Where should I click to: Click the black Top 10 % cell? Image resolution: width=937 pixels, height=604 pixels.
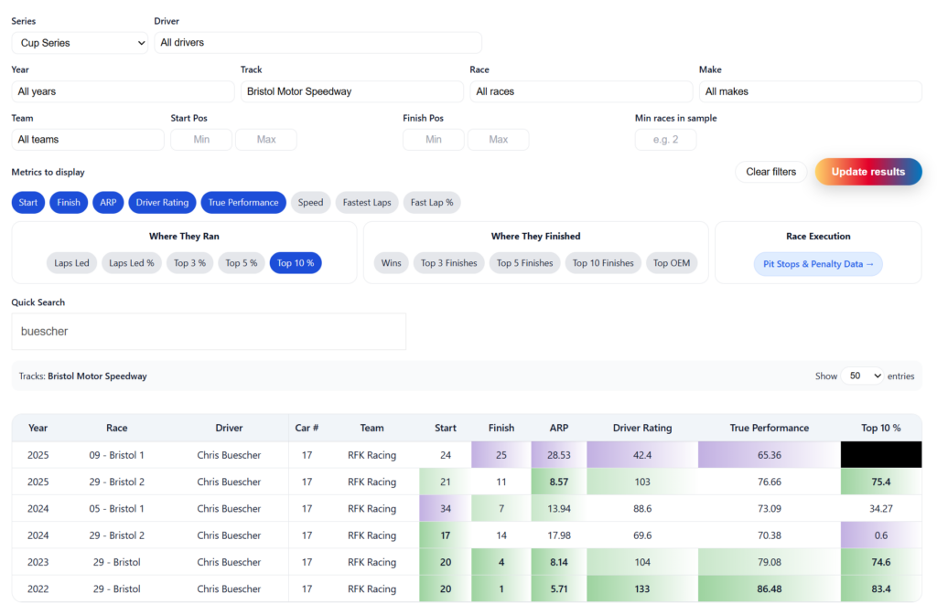880,455
